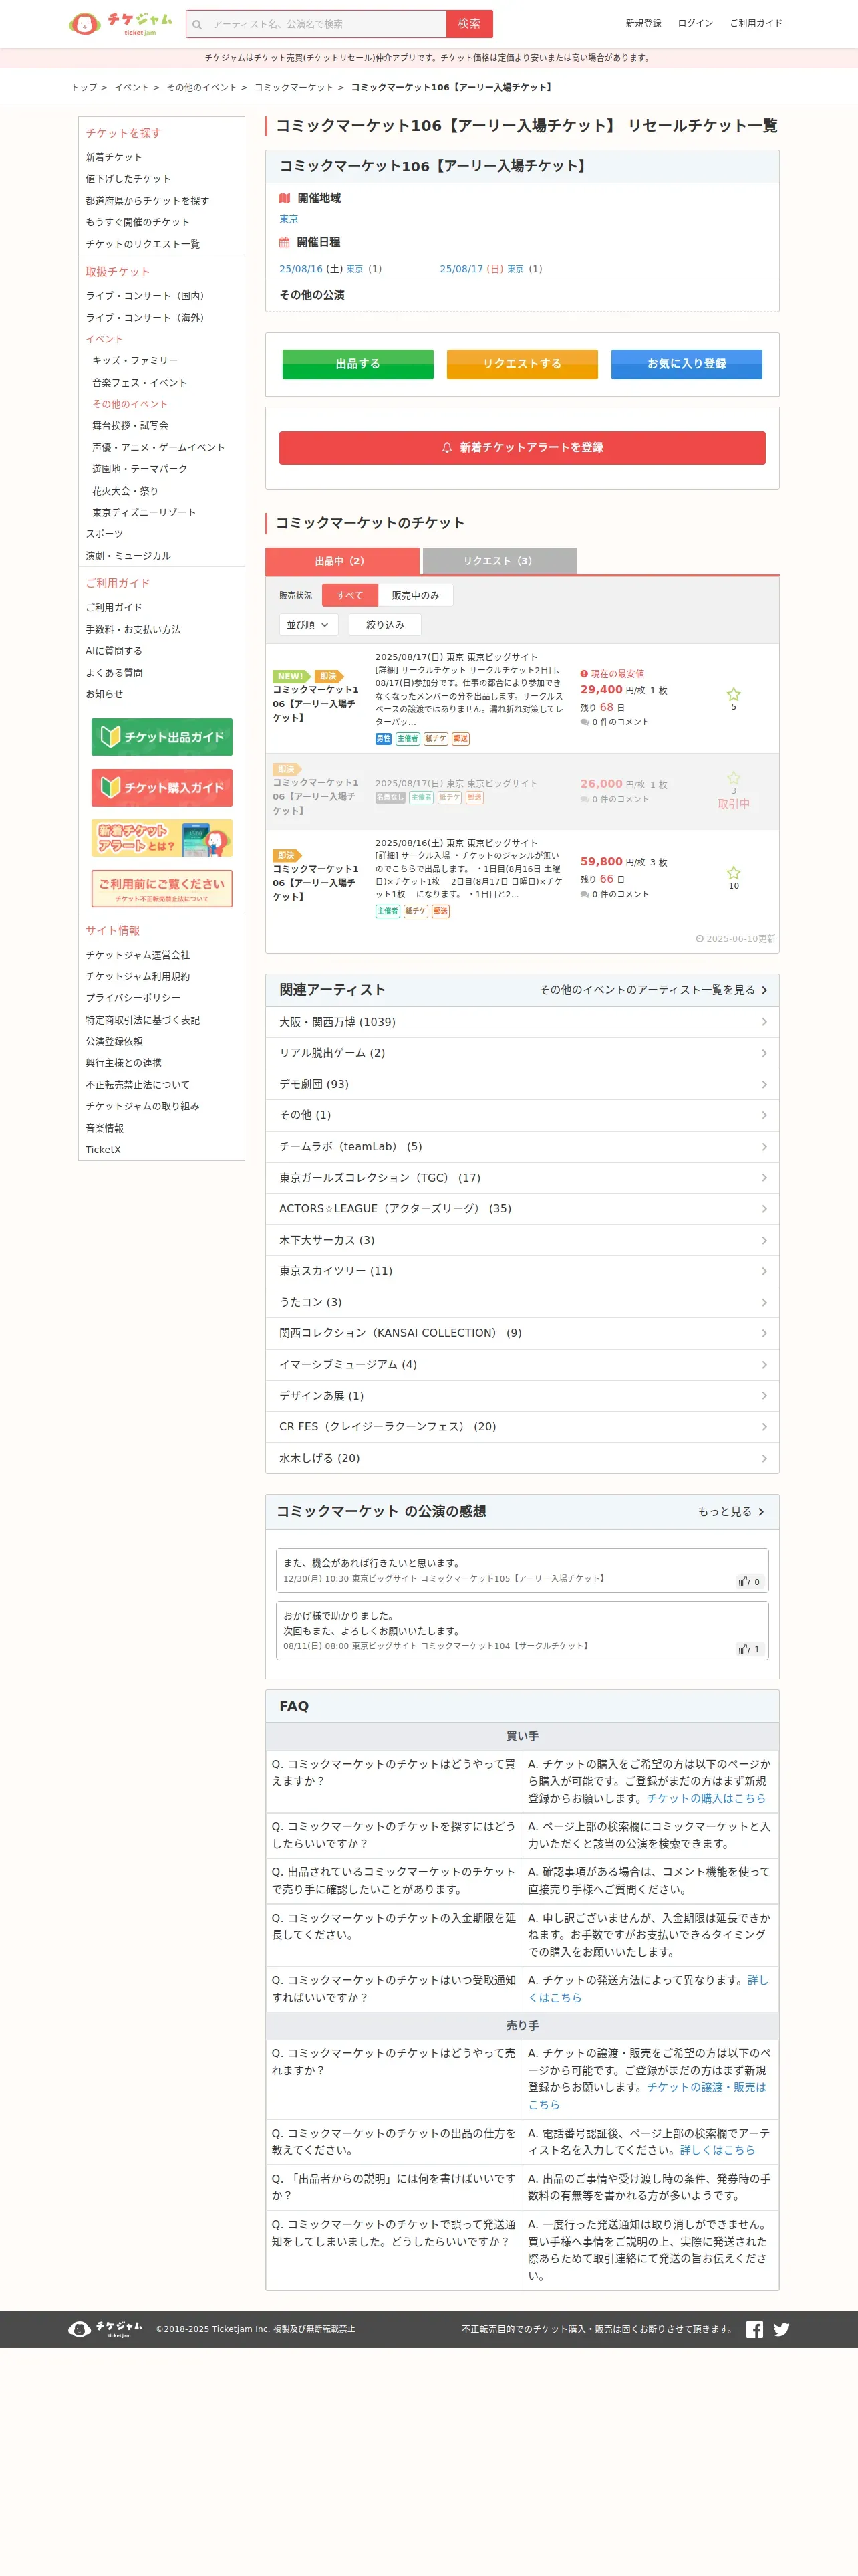Expand 大阪・関西万博 (1039) row
The width and height of the screenshot is (858, 2576).
pyautogui.click(x=523, y=1022)
